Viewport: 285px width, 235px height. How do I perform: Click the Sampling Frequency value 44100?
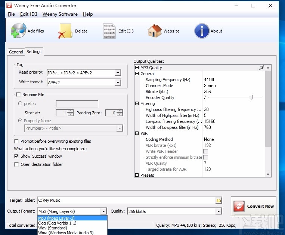click(210, 80)
